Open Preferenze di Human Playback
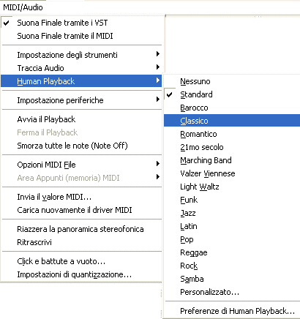This screenshot has height=319, width=300. [x=232, y=311]
